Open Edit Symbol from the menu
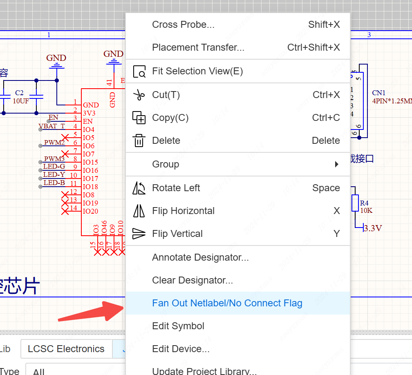The height and width of the screenshot is (375, 412). tap(178, 326)
